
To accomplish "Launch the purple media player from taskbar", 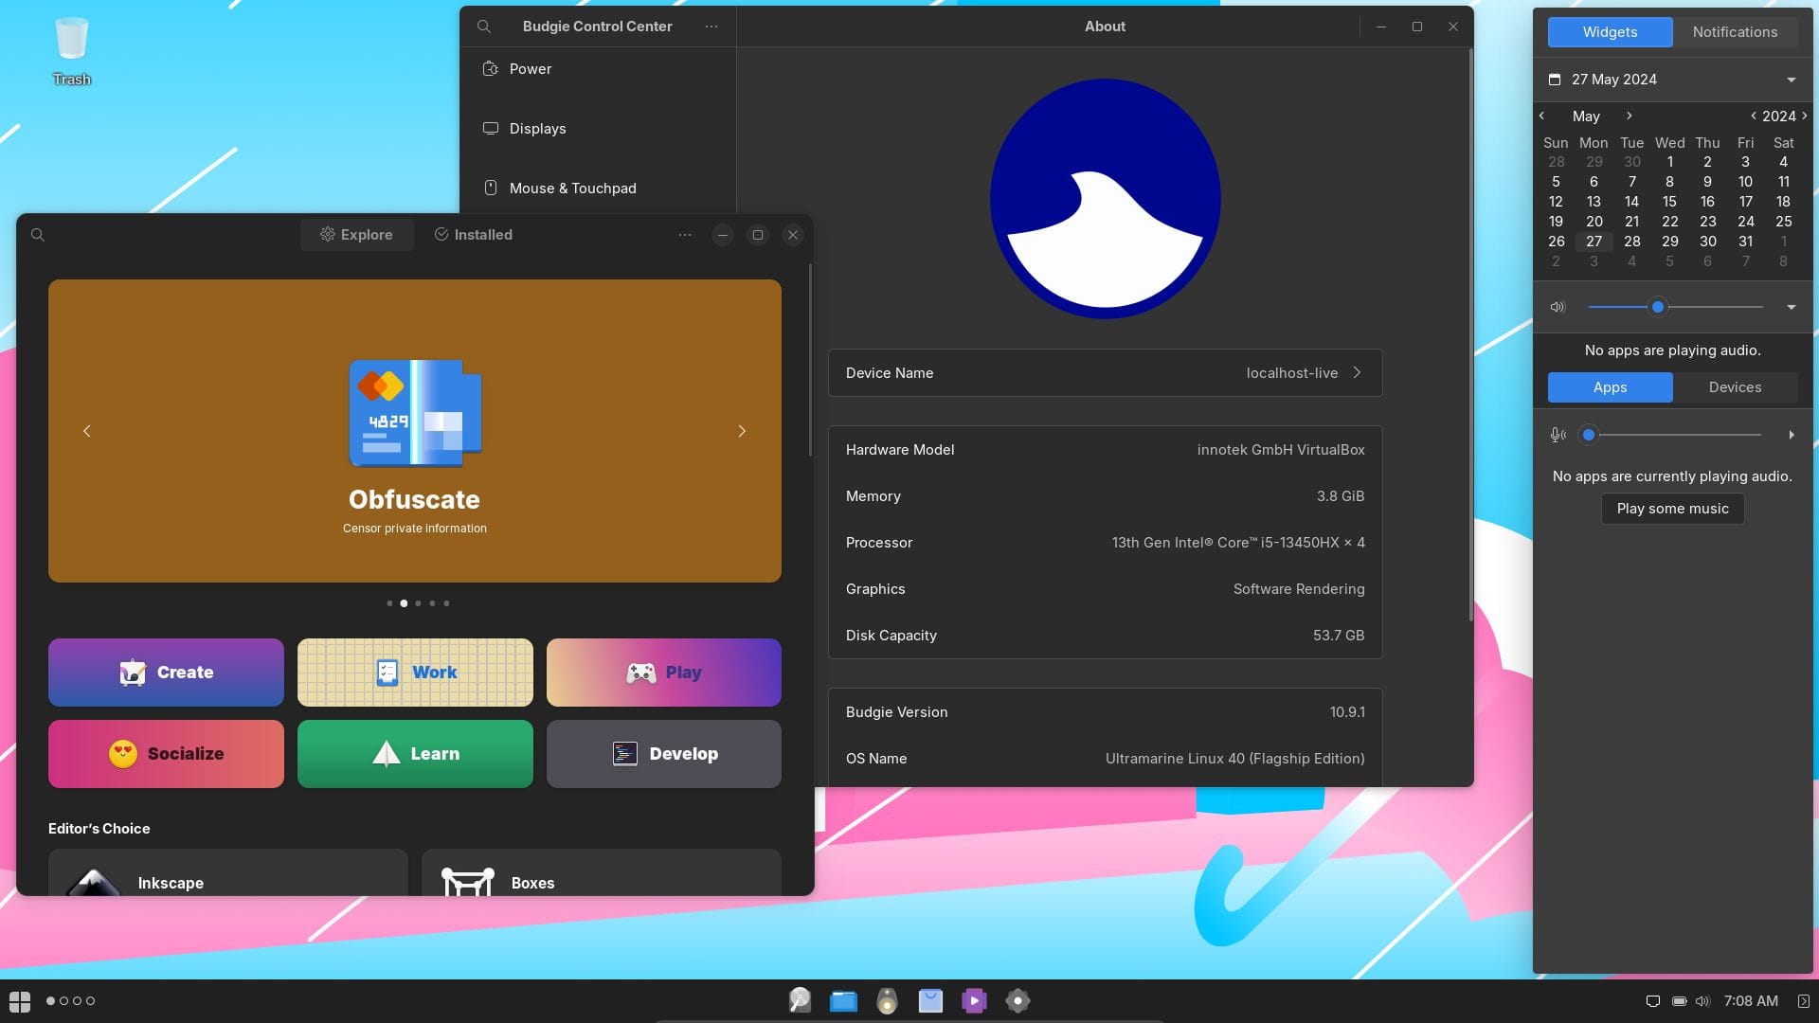I will [974, 1001].
